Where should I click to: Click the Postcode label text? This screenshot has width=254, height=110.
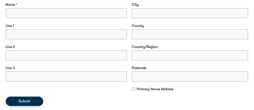tap(139, 68)
